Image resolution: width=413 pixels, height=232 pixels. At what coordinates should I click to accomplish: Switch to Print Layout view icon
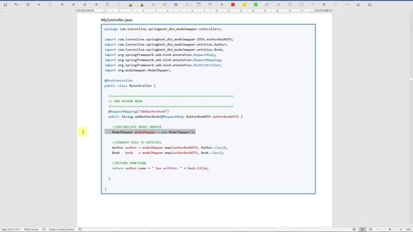(363, 229)
